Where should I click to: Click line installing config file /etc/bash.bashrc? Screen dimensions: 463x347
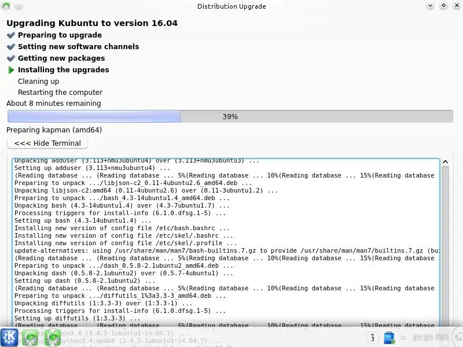click(x=122, y=228)
